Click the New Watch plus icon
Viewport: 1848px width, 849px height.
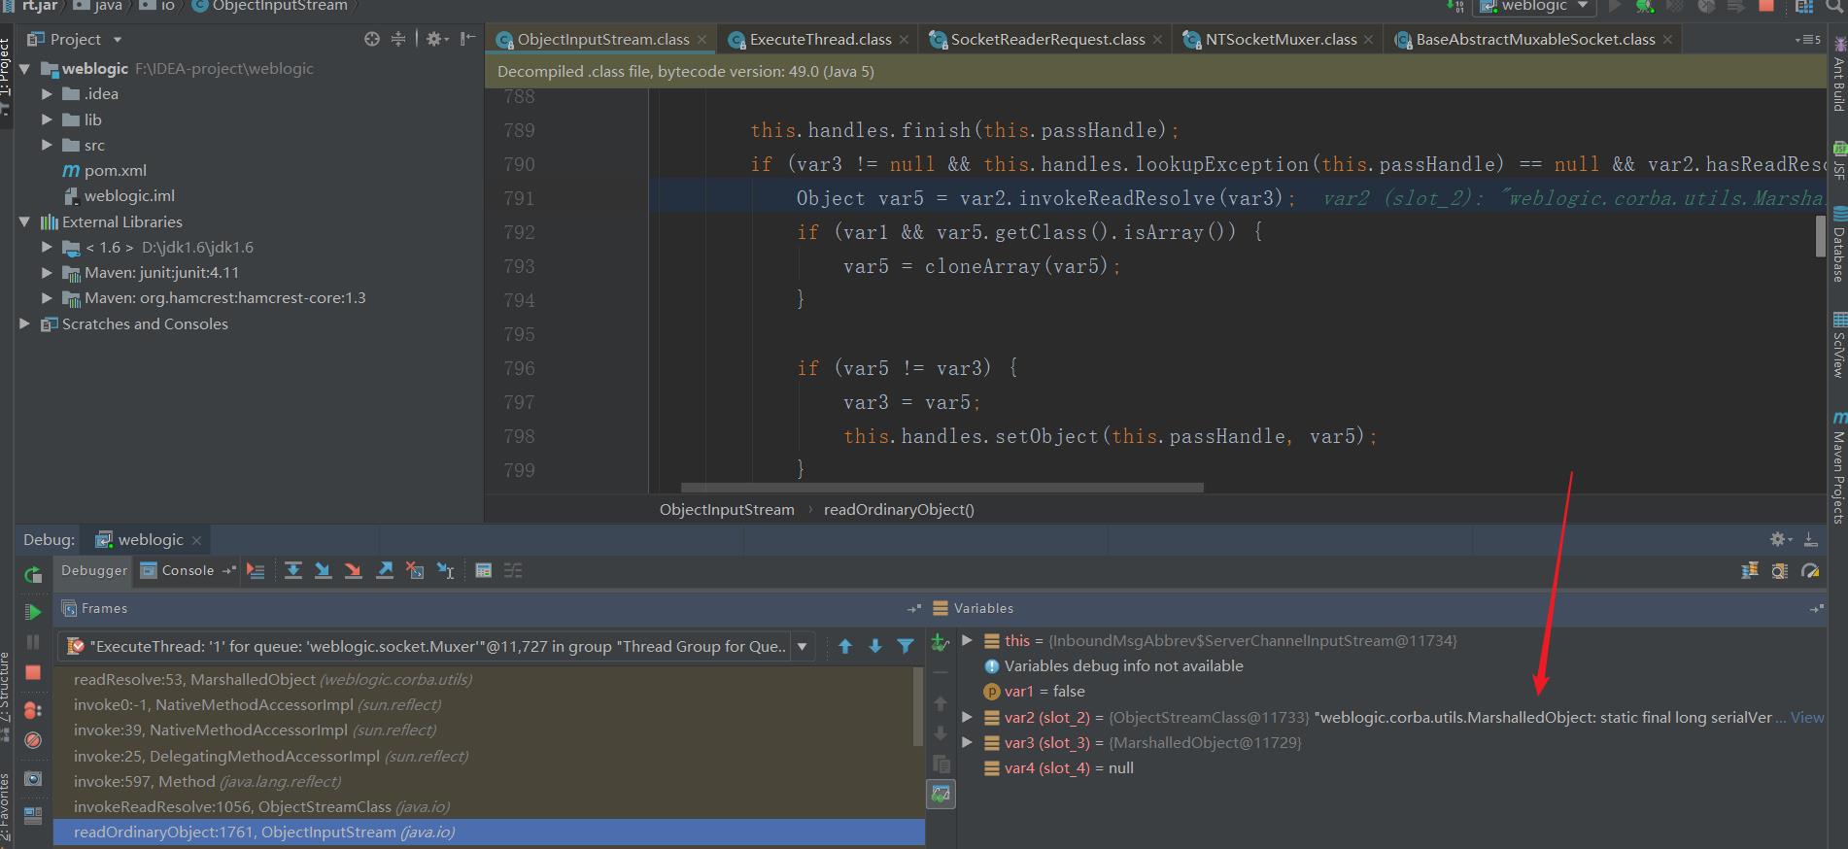[x=941, y=642]
